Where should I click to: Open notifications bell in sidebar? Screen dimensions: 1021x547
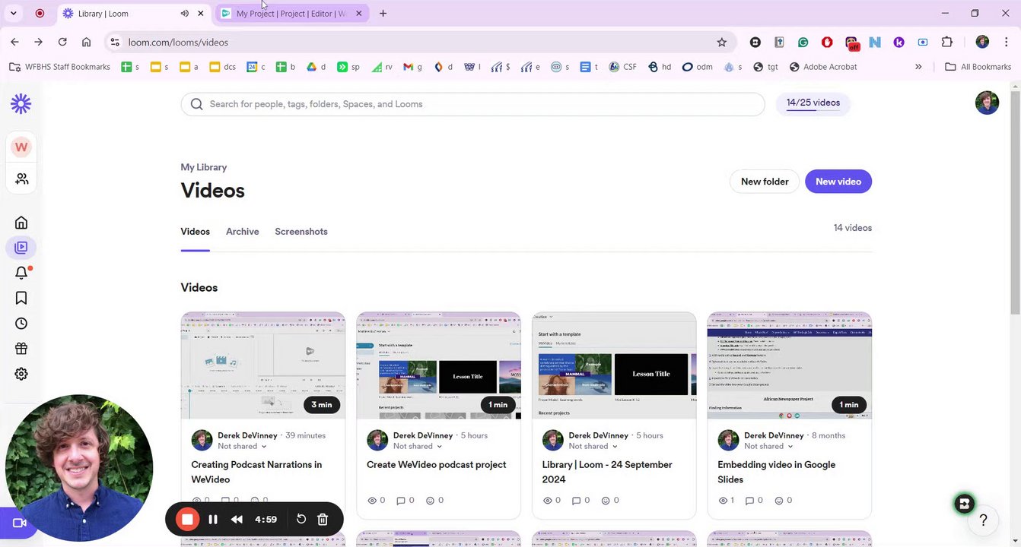21,273
